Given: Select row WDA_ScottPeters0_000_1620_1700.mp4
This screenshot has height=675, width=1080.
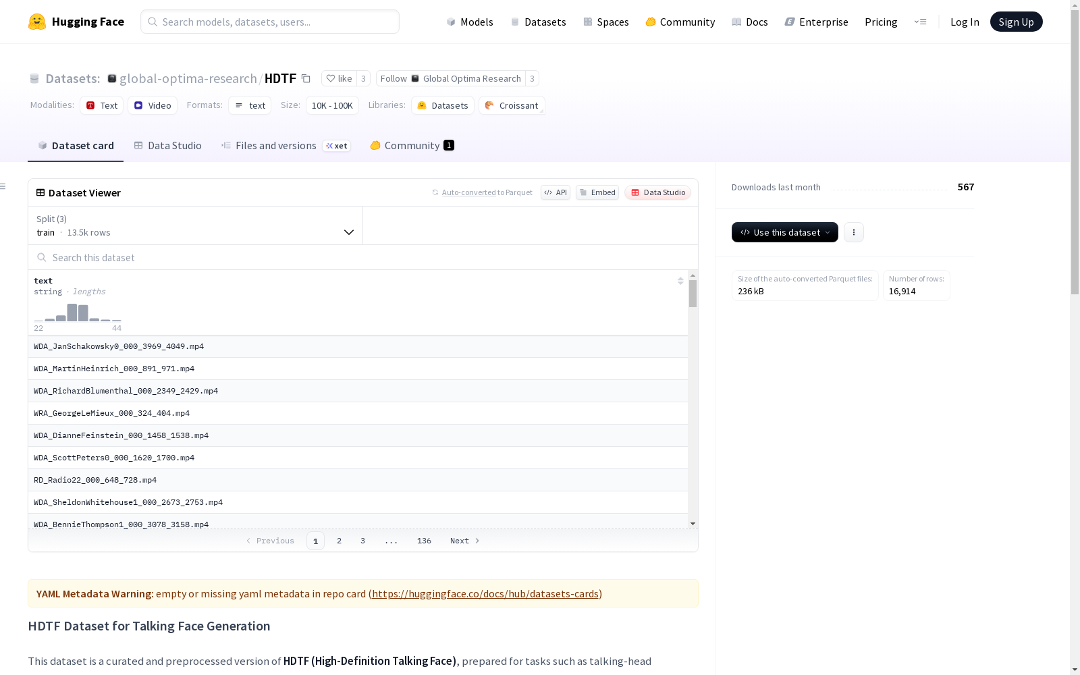Looking at the screenshot, I should (358, 458).
